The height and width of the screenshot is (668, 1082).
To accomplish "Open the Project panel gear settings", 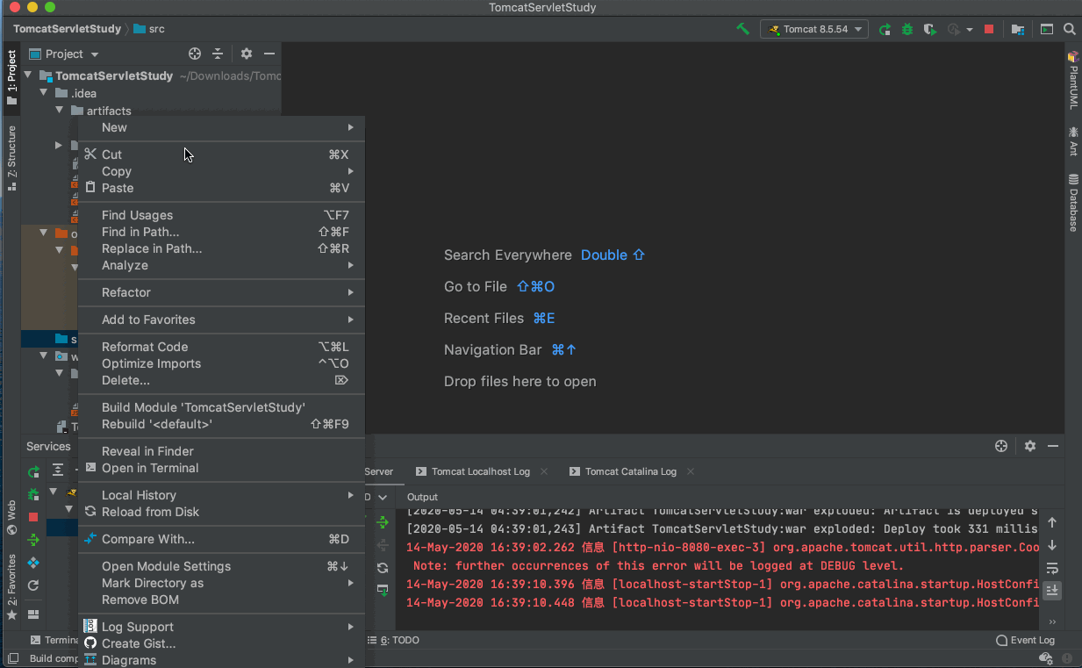I will 247,54.
